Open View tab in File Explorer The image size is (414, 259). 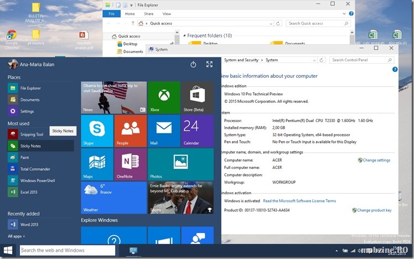click(x=167, y=14)
